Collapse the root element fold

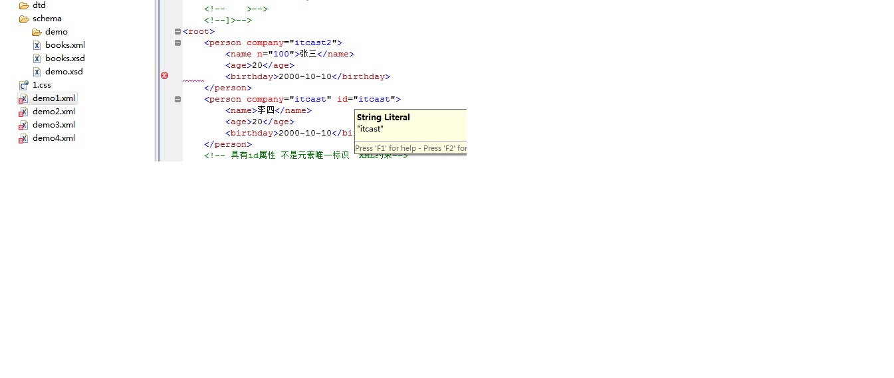point(177,32)
